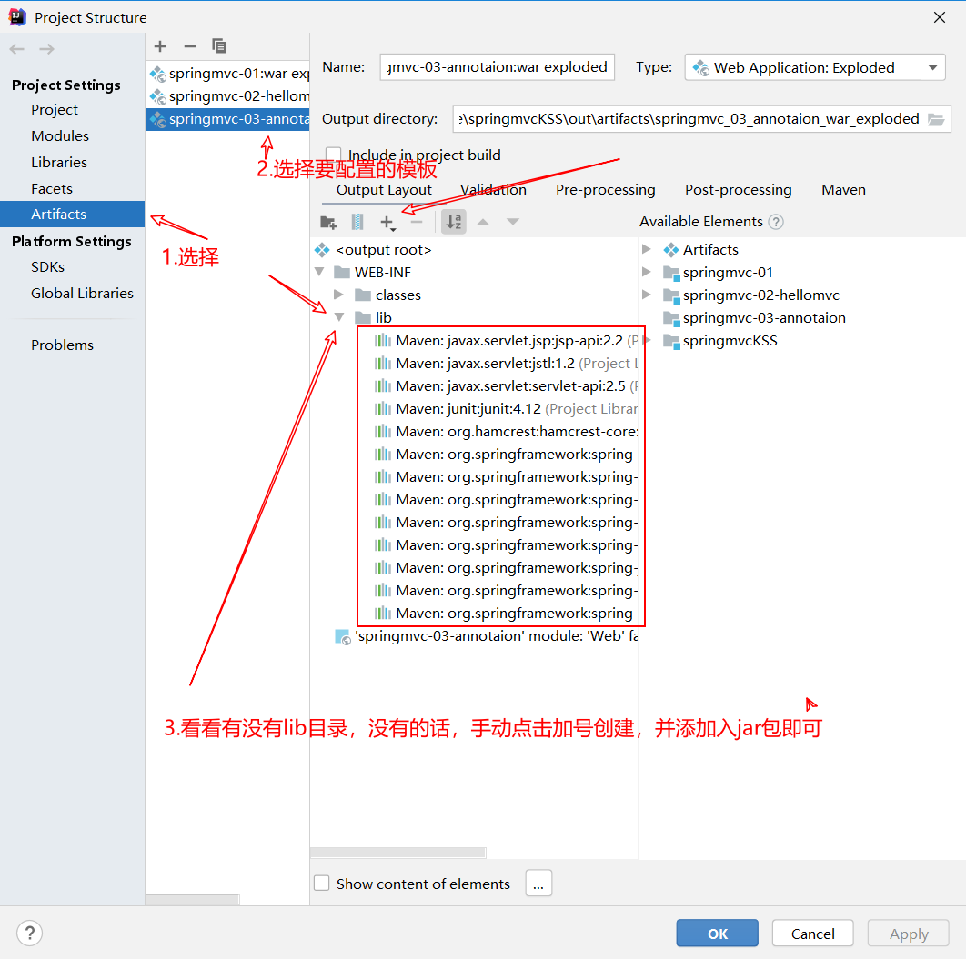966x959 pixels.
Task: Switch to the Validation tab
Action: click(493, 190)
